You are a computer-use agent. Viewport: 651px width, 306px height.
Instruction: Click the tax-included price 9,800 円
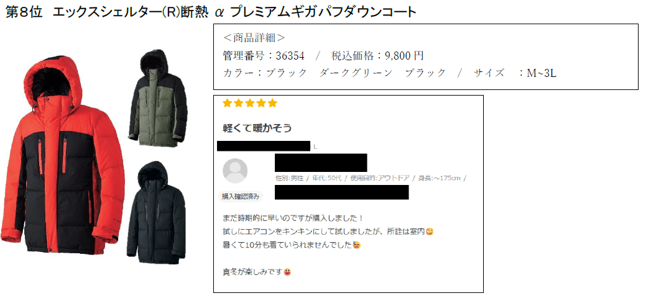[404, 56]
